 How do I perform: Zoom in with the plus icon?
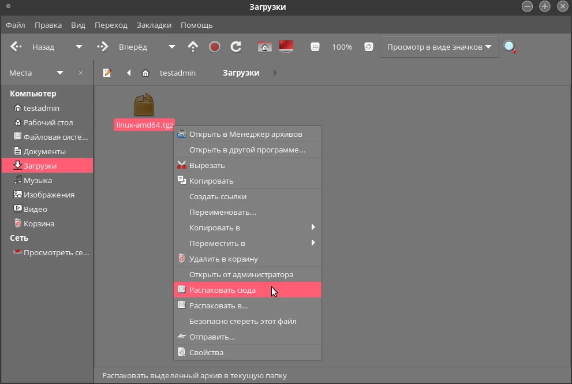coord(369,47)
